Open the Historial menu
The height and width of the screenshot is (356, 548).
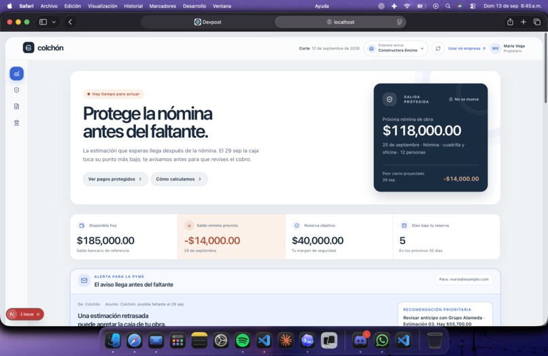tap(133, 6)
